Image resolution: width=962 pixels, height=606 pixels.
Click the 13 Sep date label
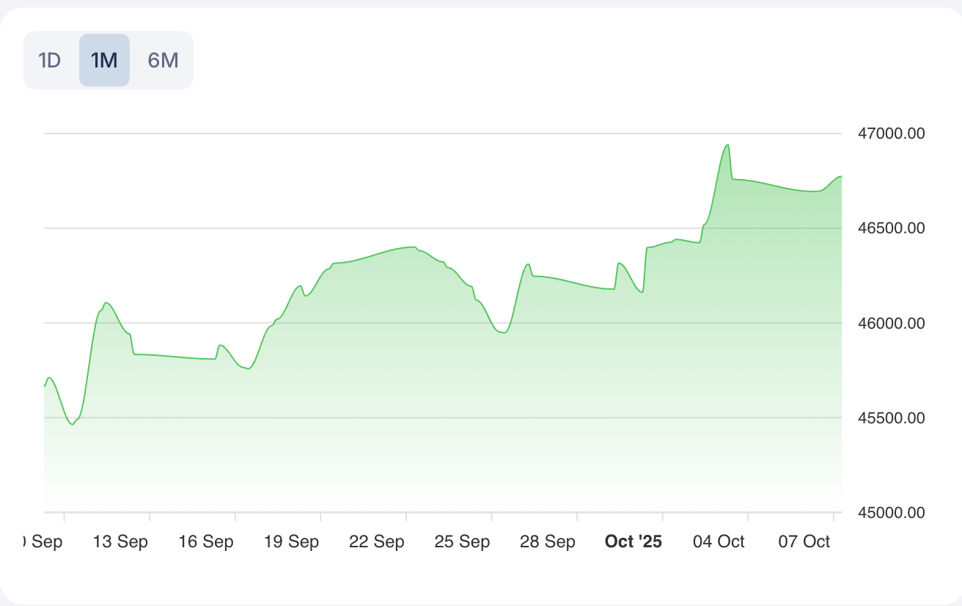(x=121, y=541)
